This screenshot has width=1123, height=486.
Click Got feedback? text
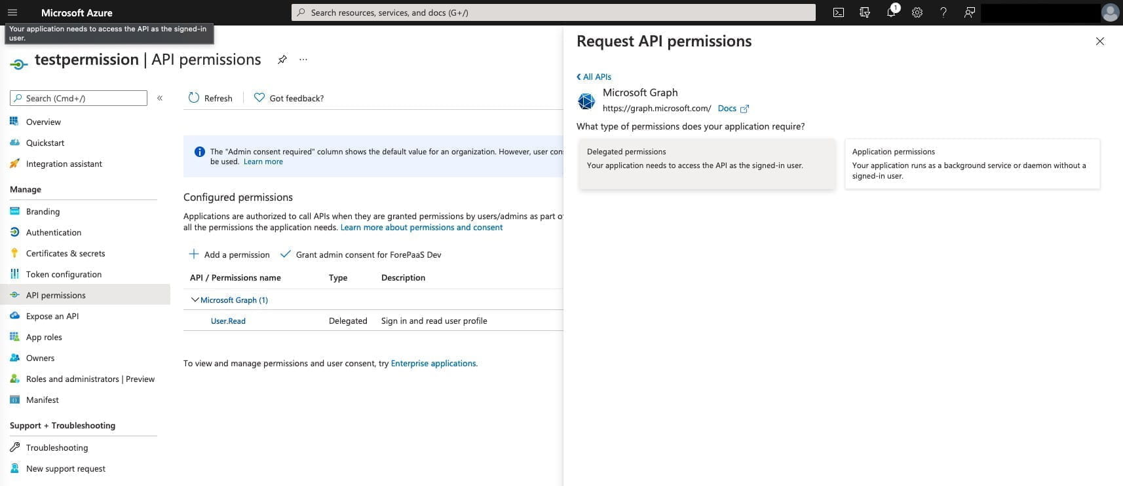[x=296, y=98]
